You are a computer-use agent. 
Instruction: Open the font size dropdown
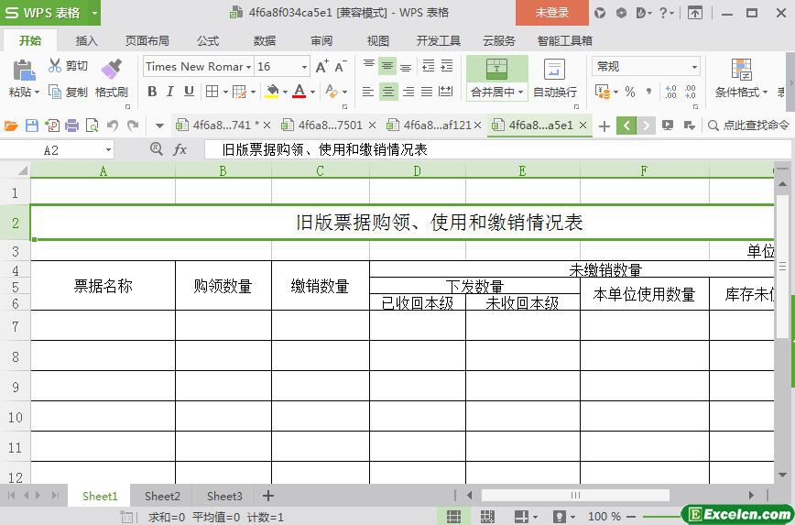pyautogui.click(x=304, y=67)
